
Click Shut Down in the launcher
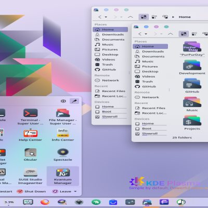click(31, 191)
